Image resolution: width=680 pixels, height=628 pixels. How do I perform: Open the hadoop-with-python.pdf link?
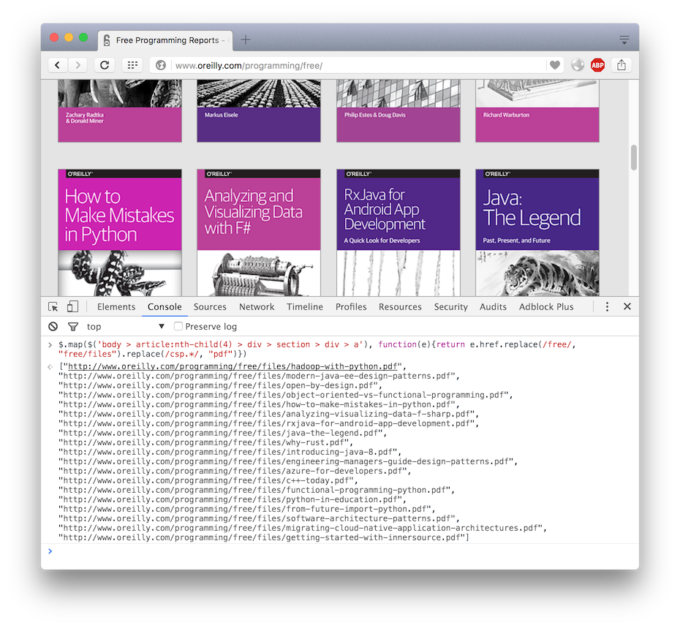[x=232, y=366]
